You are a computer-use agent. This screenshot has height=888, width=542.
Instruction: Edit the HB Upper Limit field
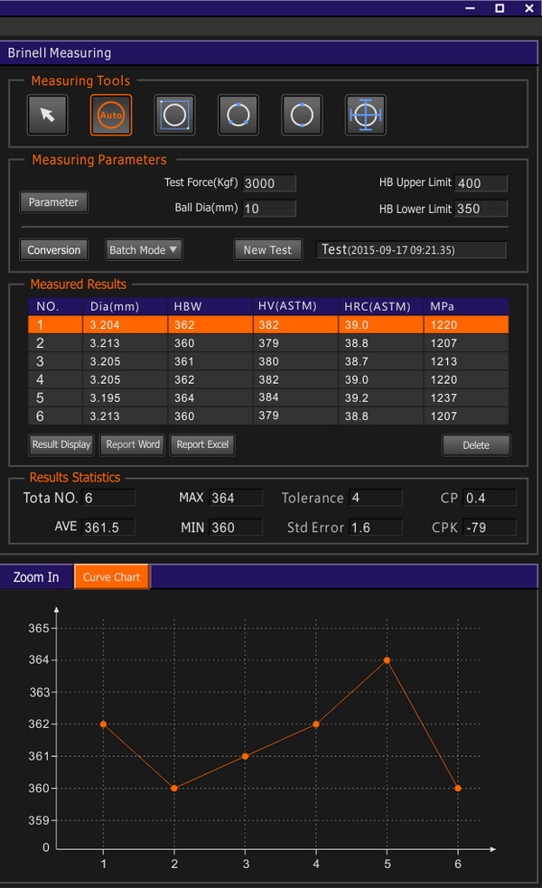481,182
